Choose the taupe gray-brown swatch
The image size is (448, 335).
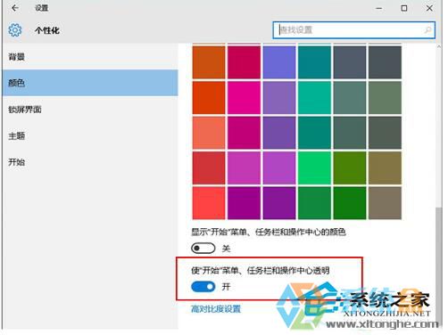coord(385,203)
